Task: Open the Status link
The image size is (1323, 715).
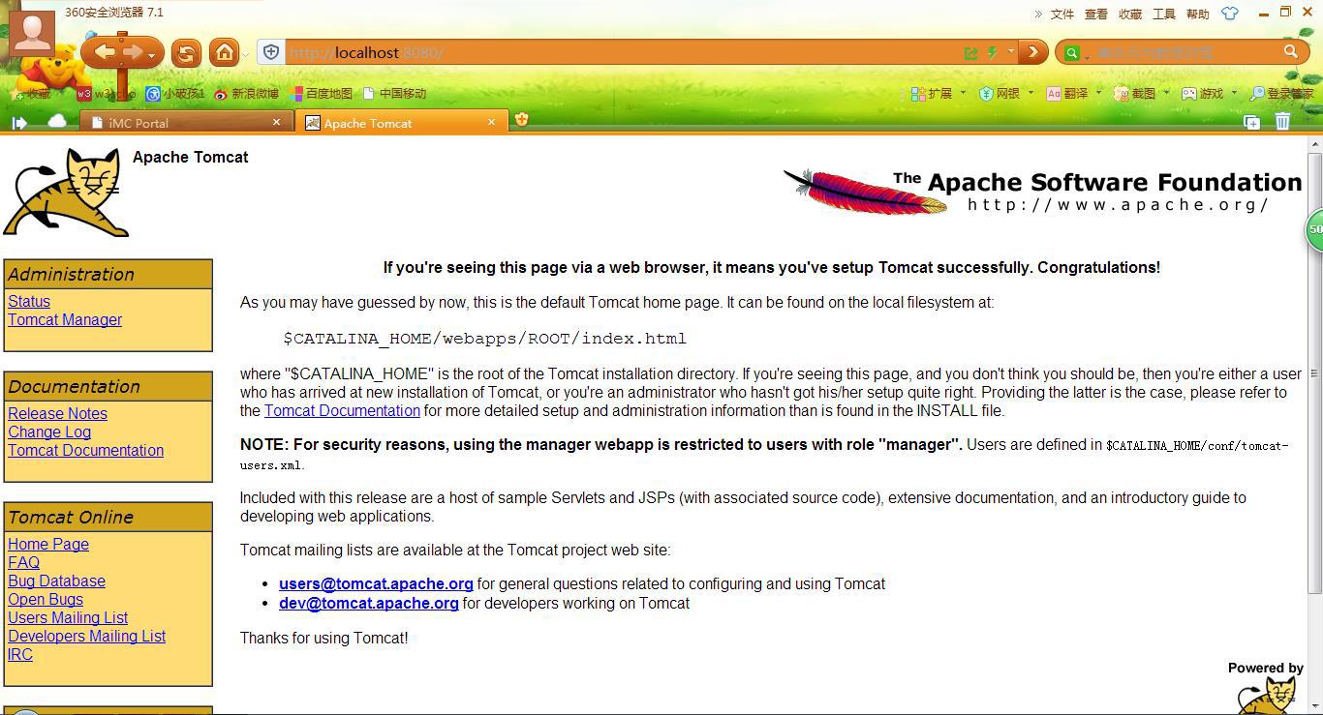Action: point(29,301)
